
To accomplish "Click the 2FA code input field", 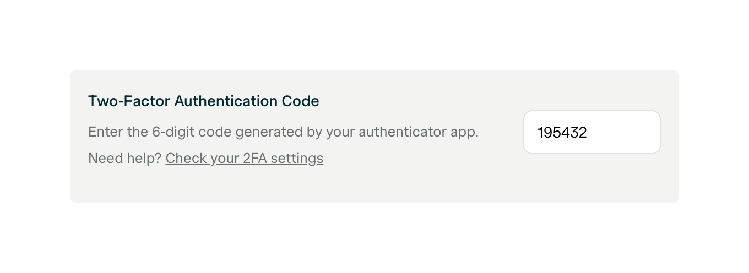I will [x=591, y=132].
